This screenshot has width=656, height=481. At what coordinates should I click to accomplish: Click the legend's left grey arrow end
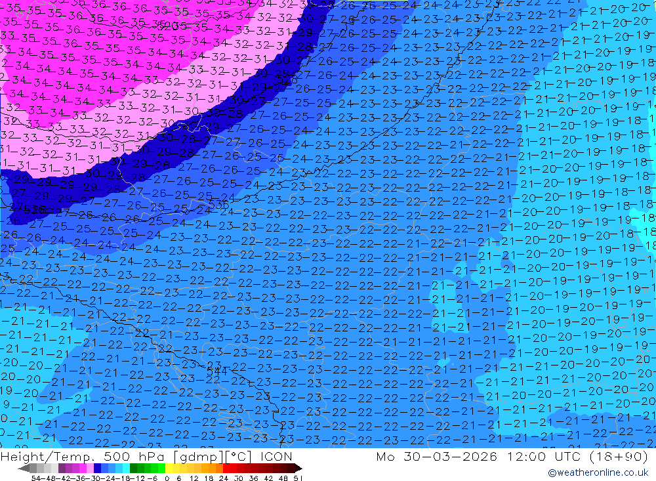pos(24,469)
